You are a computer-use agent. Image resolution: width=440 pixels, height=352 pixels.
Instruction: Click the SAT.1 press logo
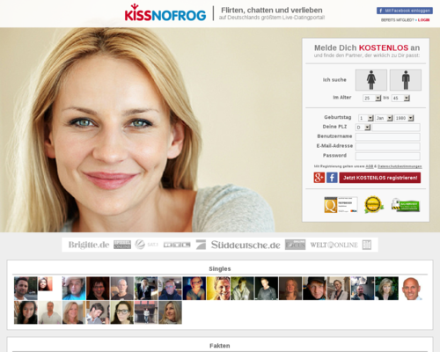click(146, 245)
